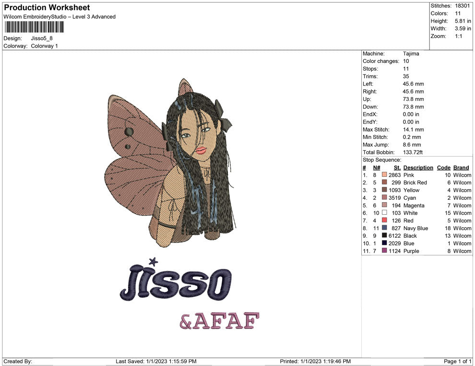Click the 'Colorway 1' value
The width and height of the screenshot is (475, 366).
tap(44, 46)
